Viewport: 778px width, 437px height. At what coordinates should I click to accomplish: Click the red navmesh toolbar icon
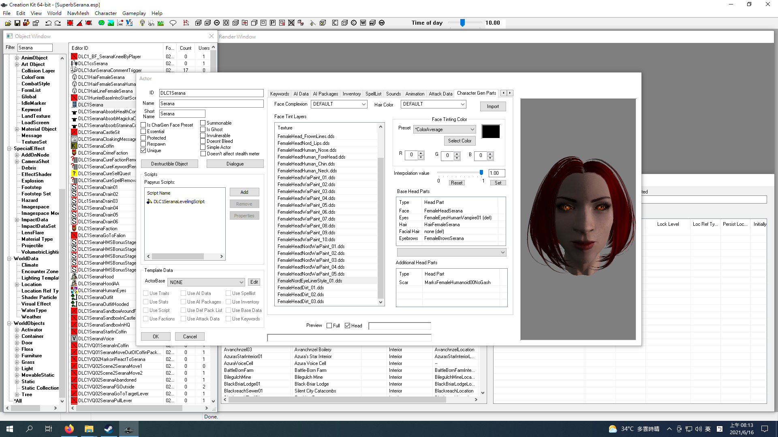186,23
